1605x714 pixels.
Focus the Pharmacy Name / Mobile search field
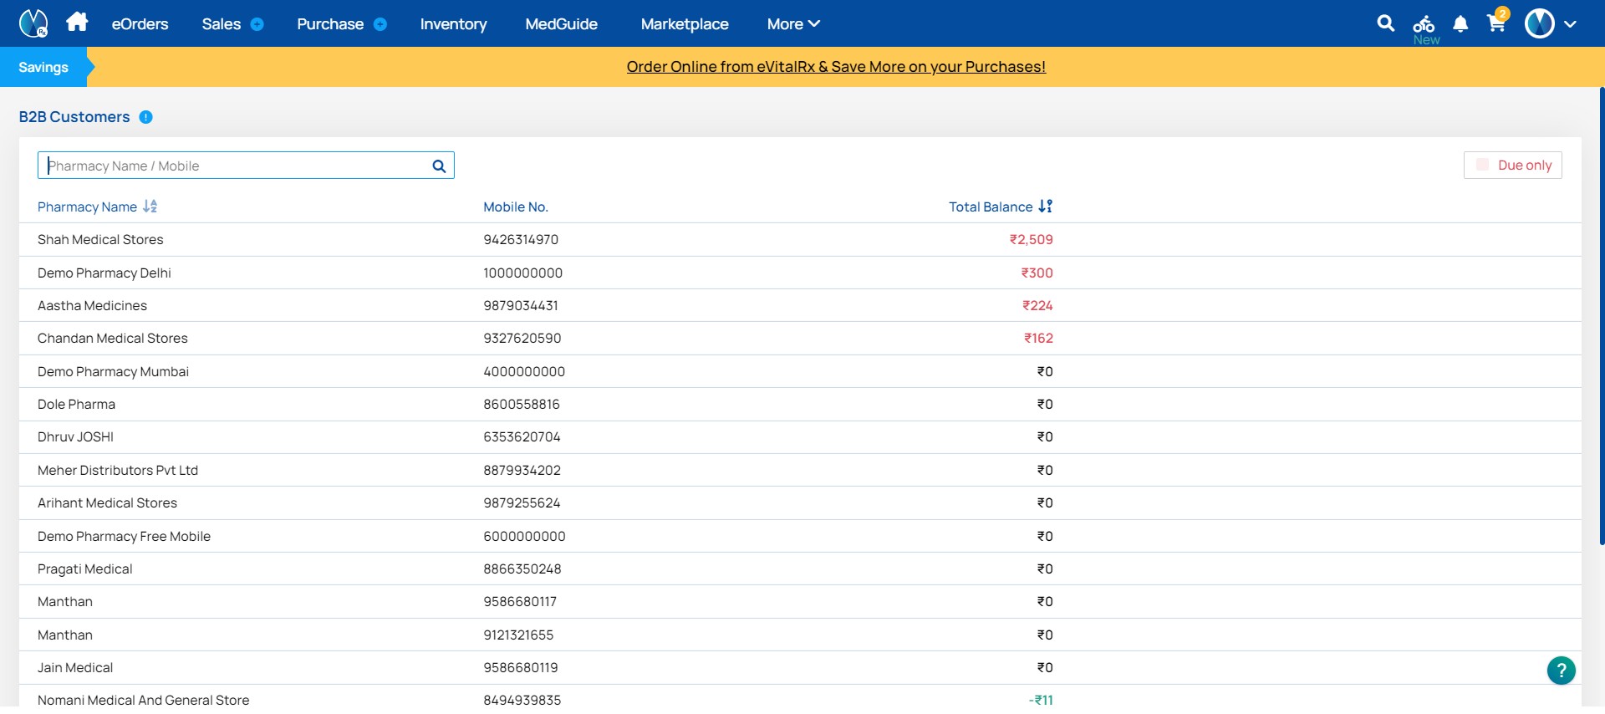coord(246,166)
